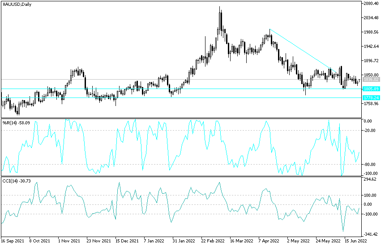This screenshot has width=385, height=246.
Task: Click the %R scale value -100.00
Action: pos(370,174)
